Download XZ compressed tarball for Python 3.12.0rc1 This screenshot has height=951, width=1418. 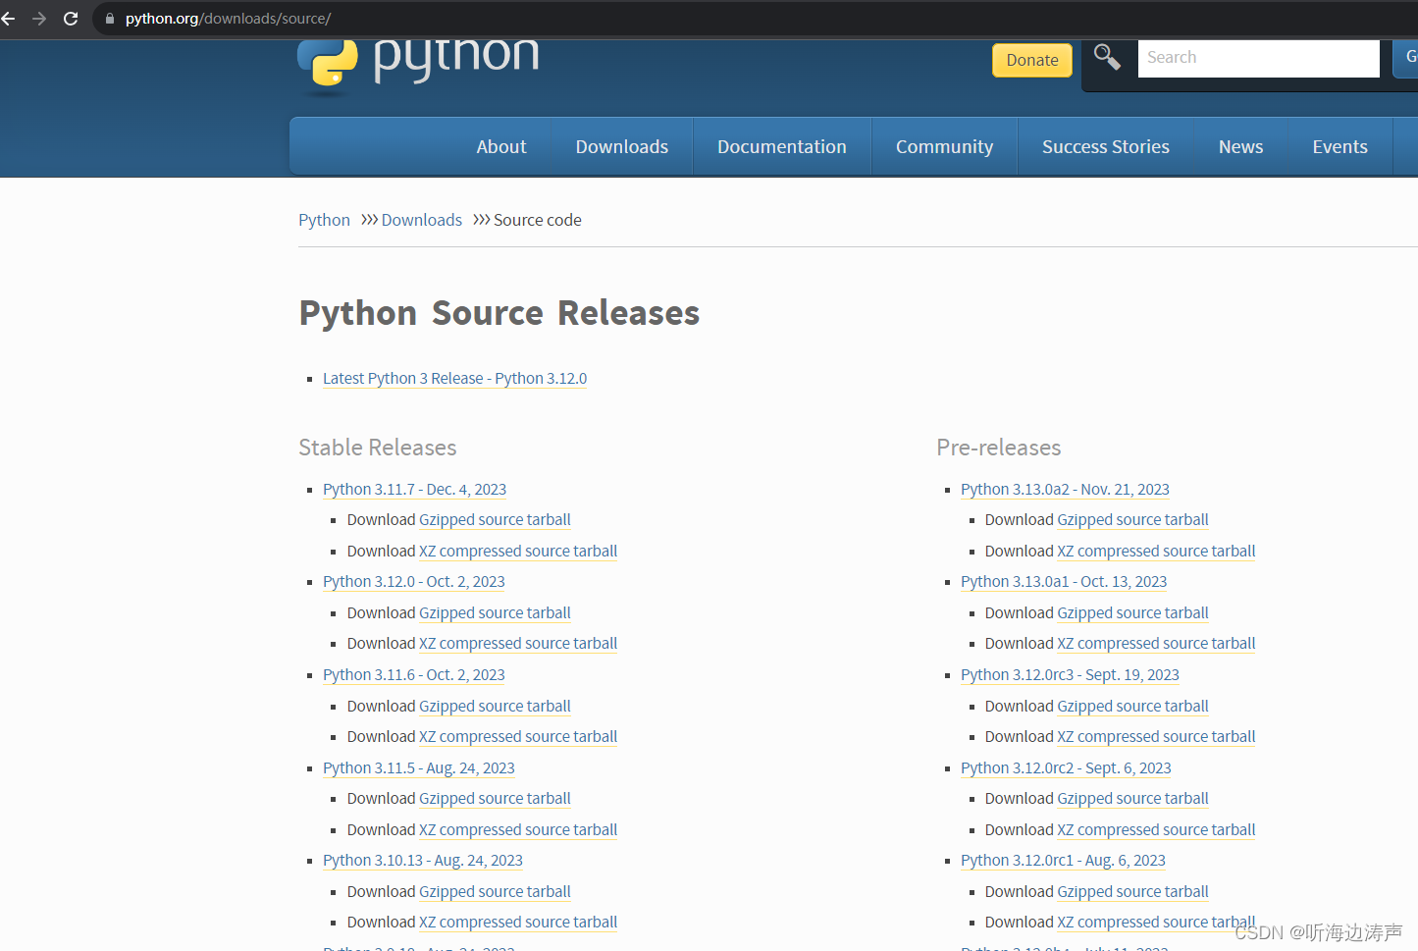[1156, 922]
